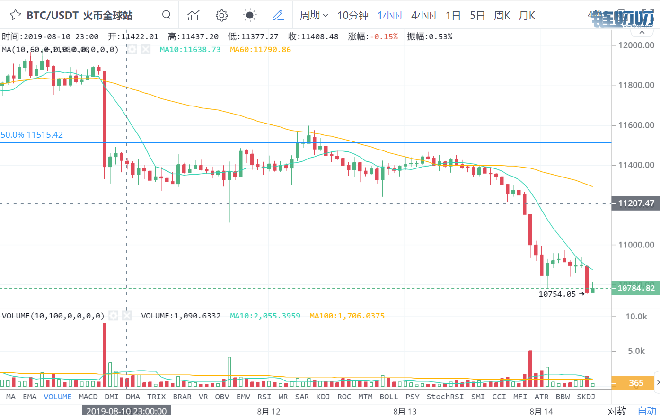
Task: Select the OBV indicator tab
Action: [222, 397]
